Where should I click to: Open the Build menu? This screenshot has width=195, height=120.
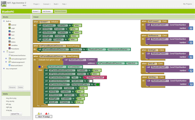56,4
